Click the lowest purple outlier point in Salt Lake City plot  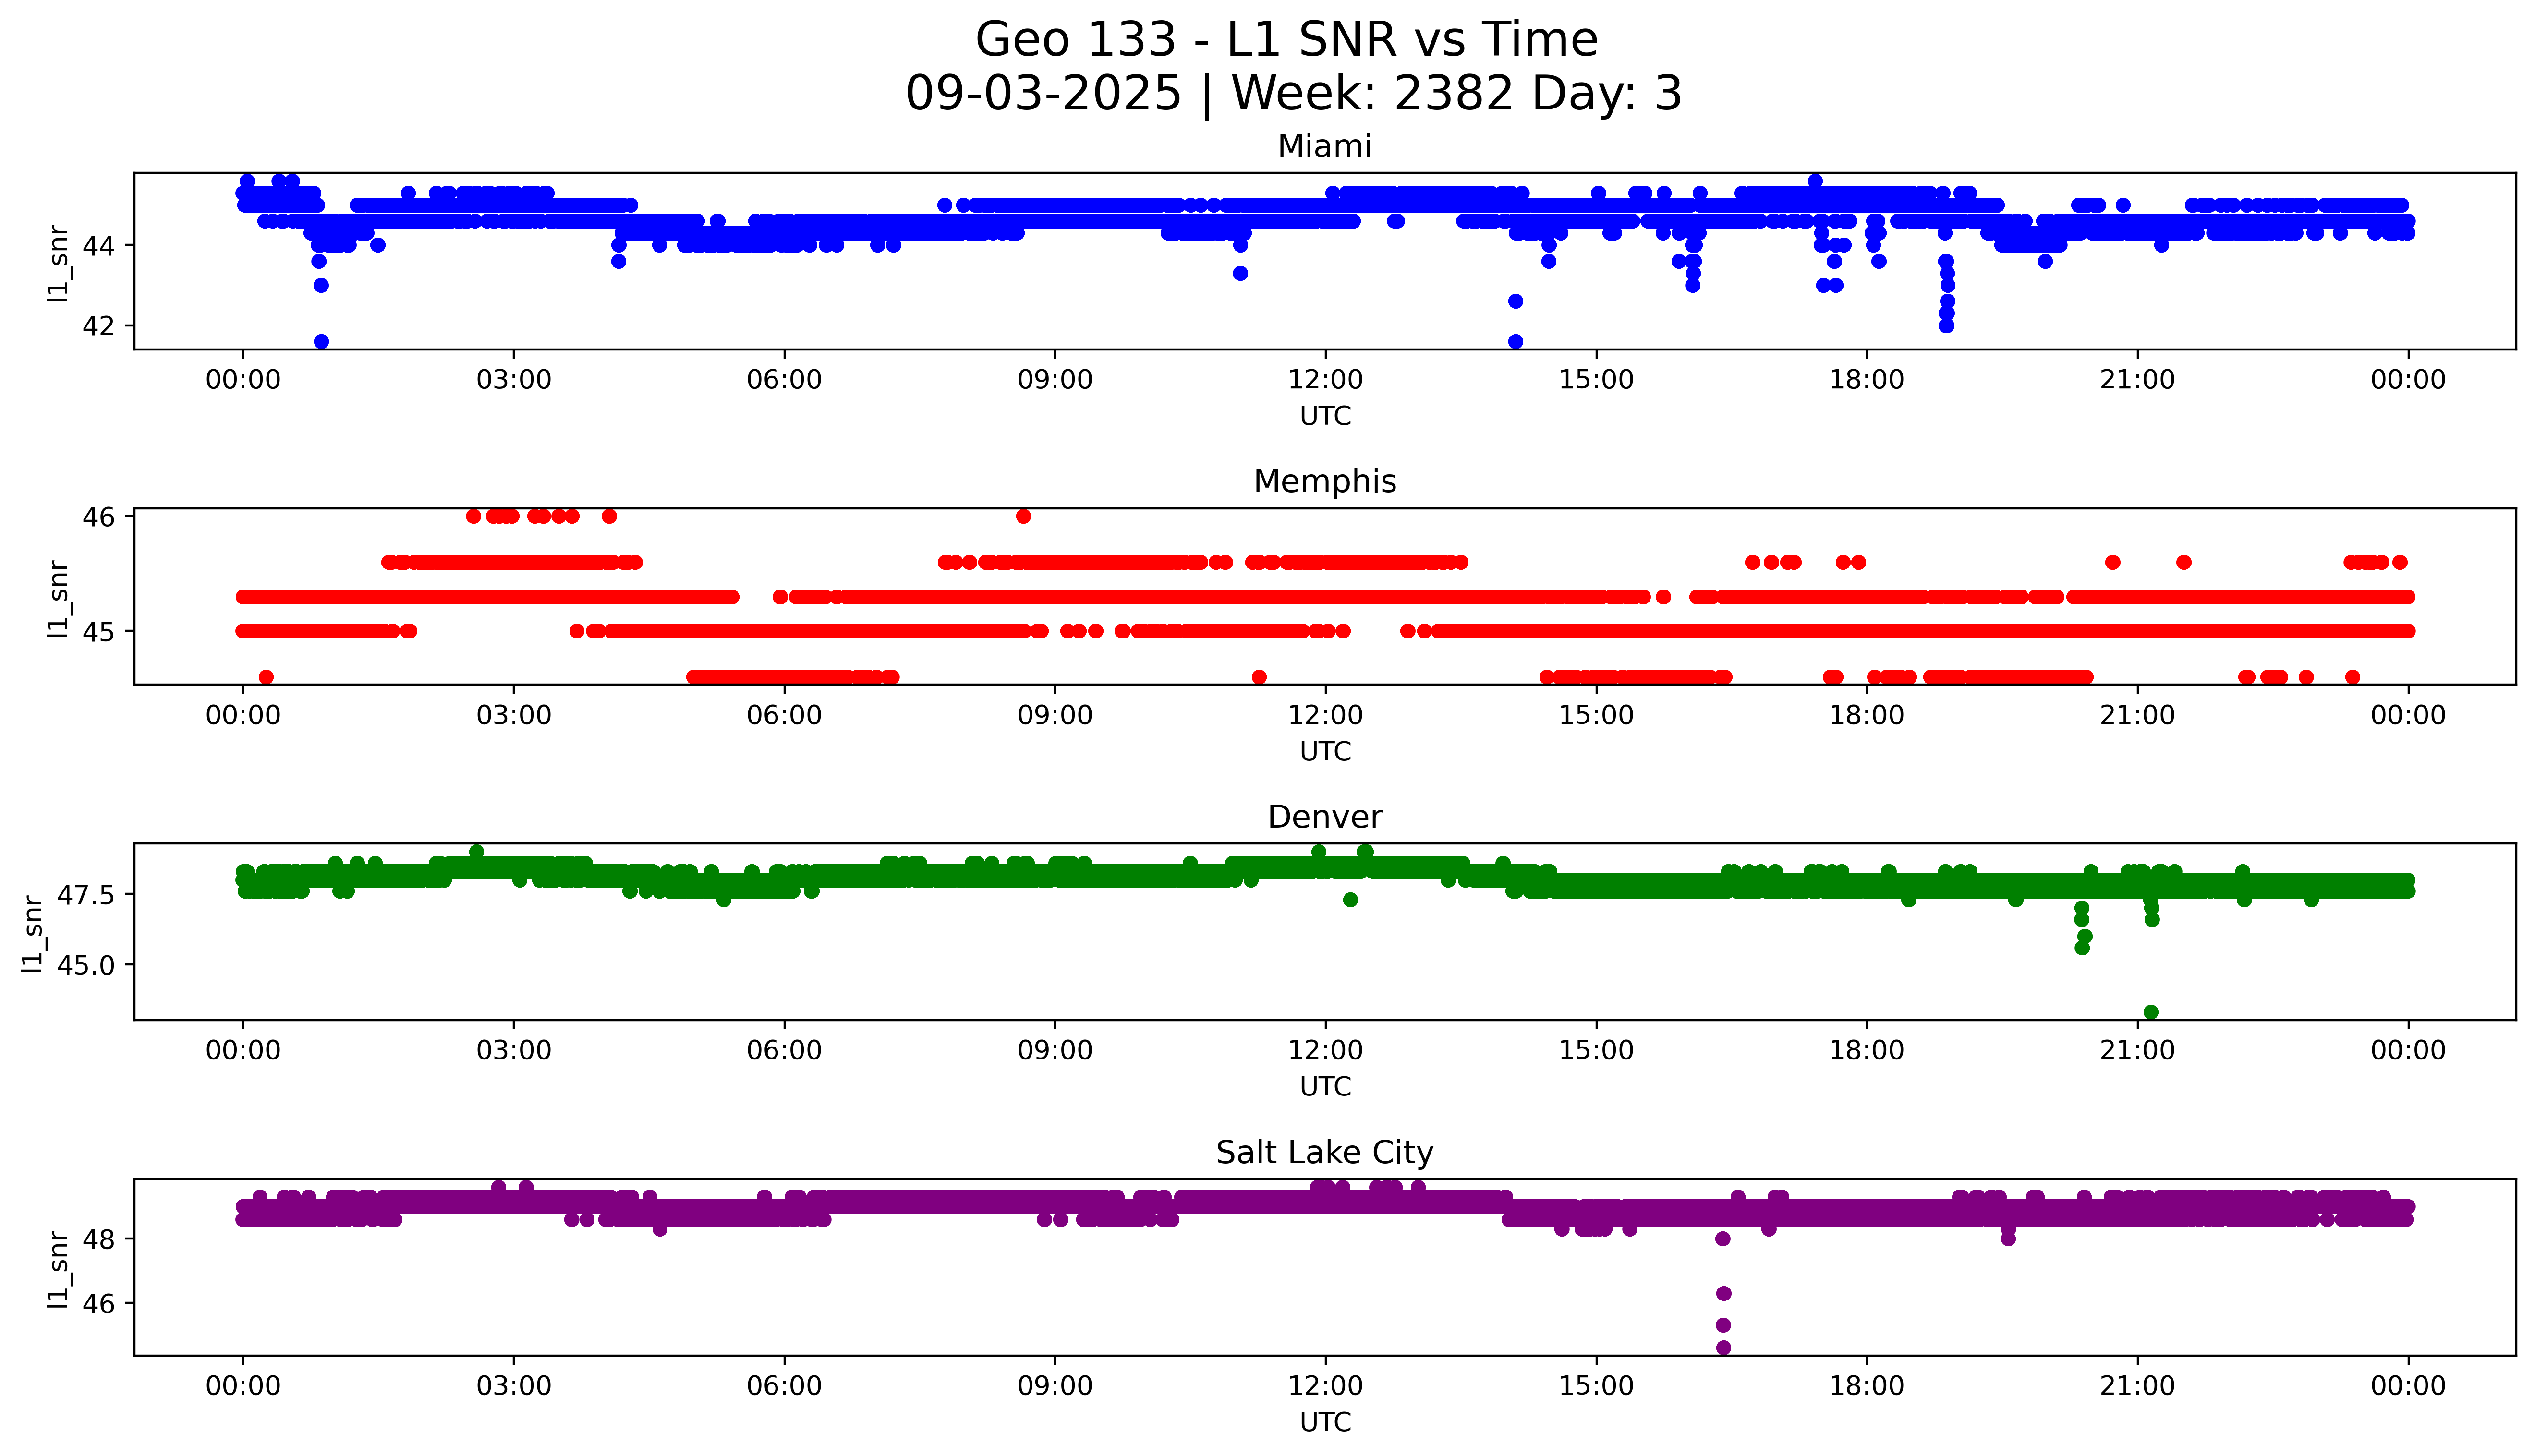point(1723,1348)
